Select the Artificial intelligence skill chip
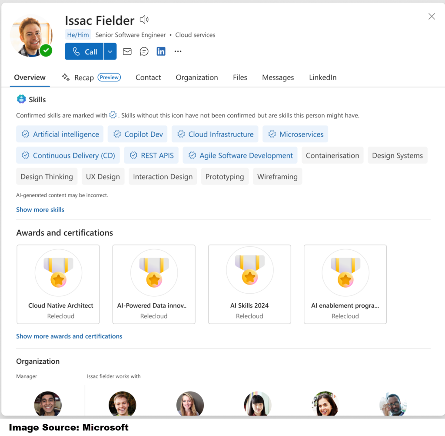 tap(60, 134)
